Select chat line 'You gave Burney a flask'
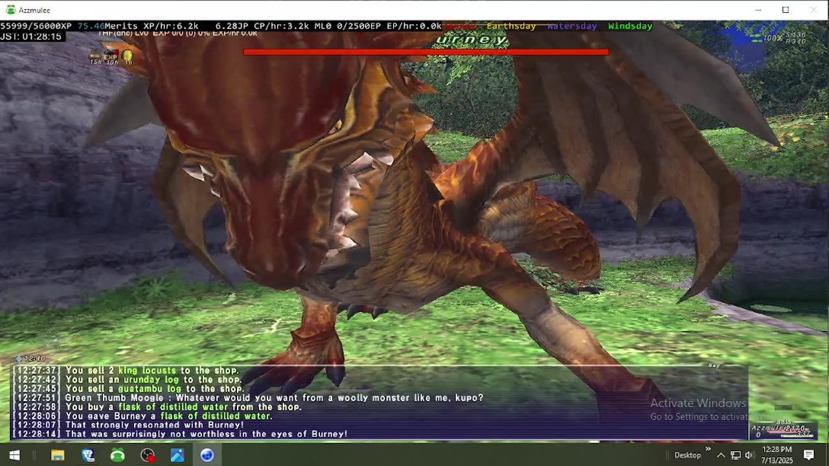The height and width of the screenshot is (466, 829). (143, 416)
